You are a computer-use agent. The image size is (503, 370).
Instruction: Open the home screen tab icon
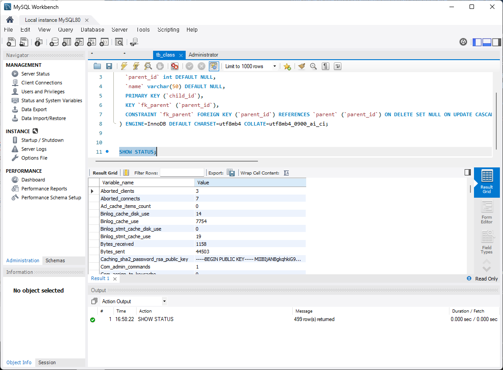[10, 20]
